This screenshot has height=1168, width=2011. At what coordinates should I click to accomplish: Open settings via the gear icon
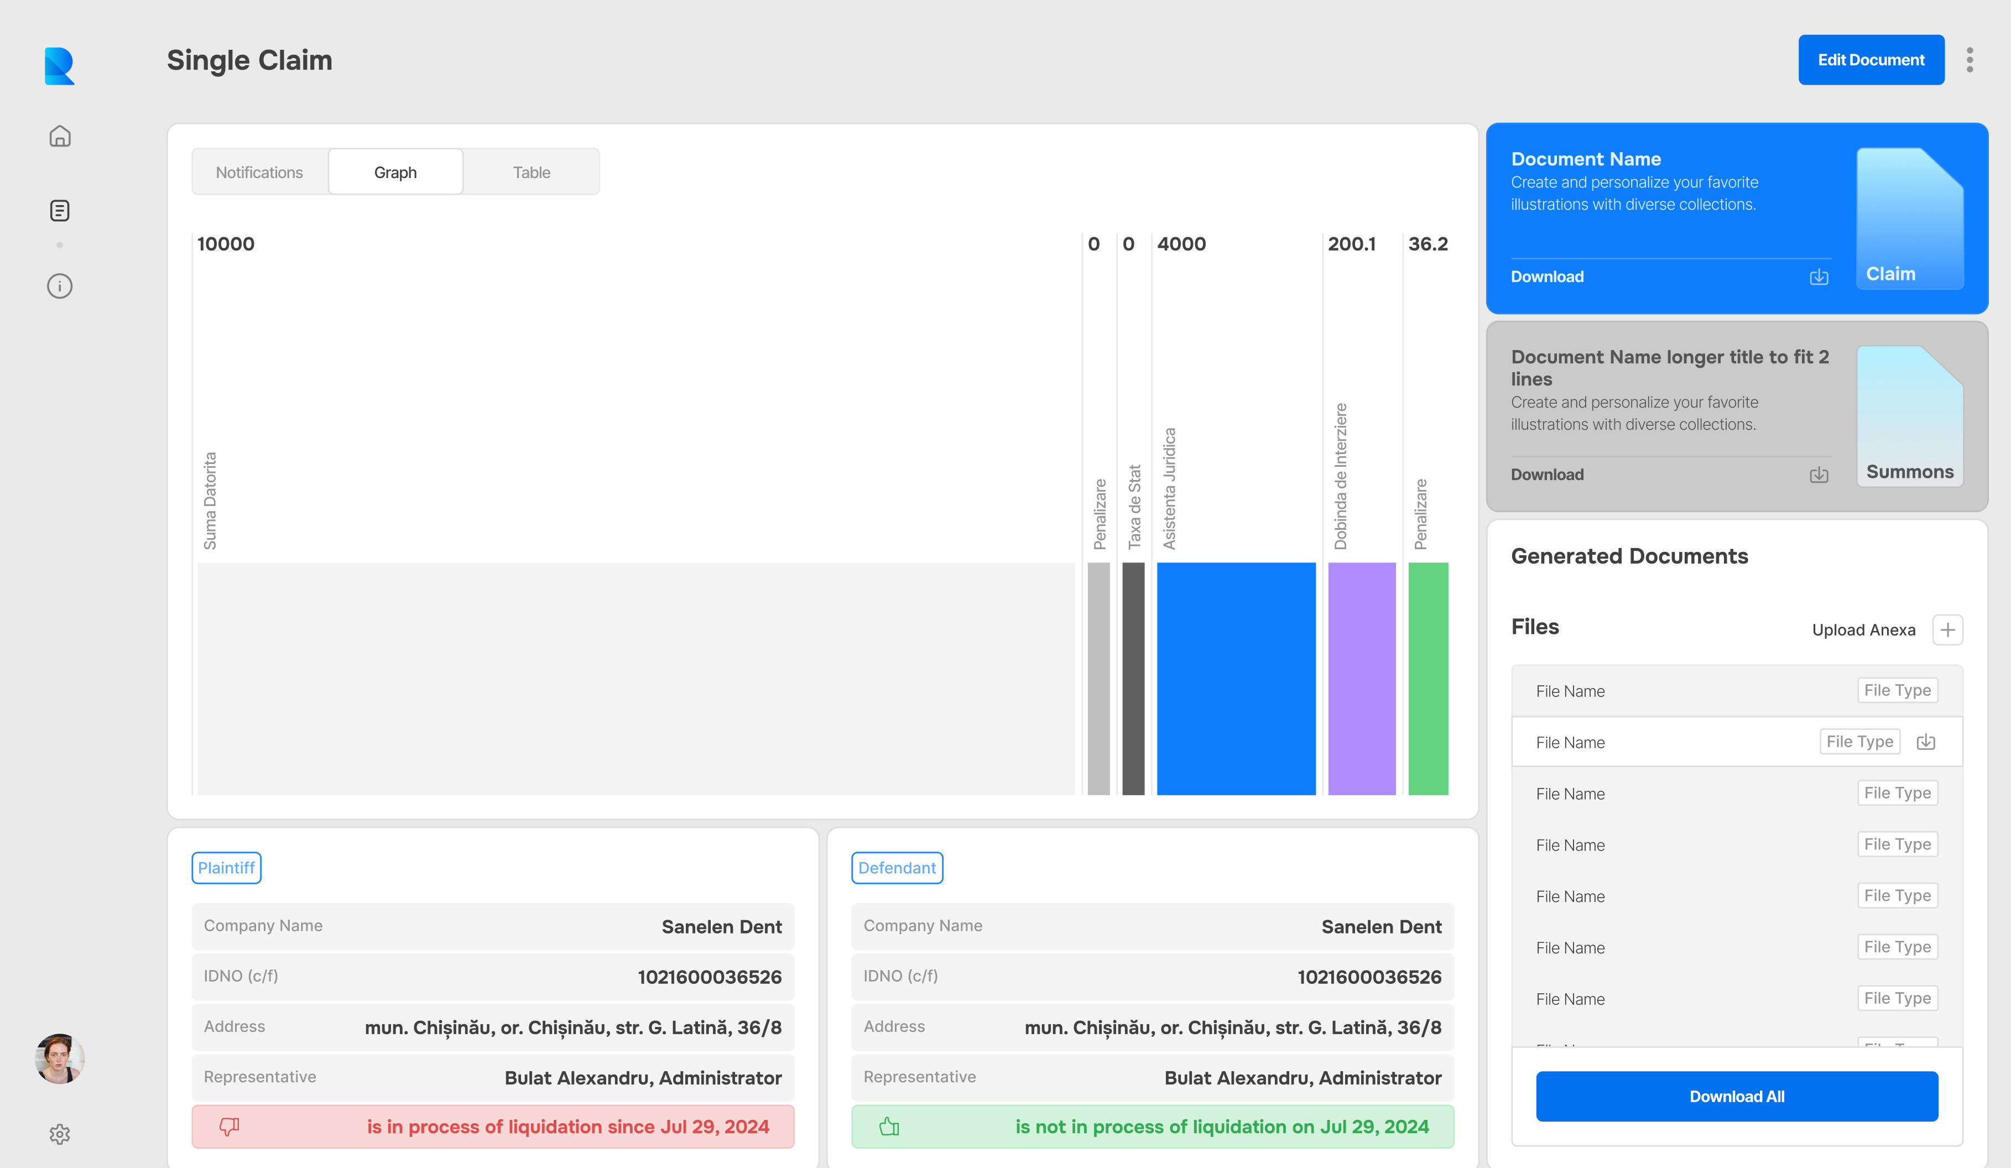(60, 1134)
